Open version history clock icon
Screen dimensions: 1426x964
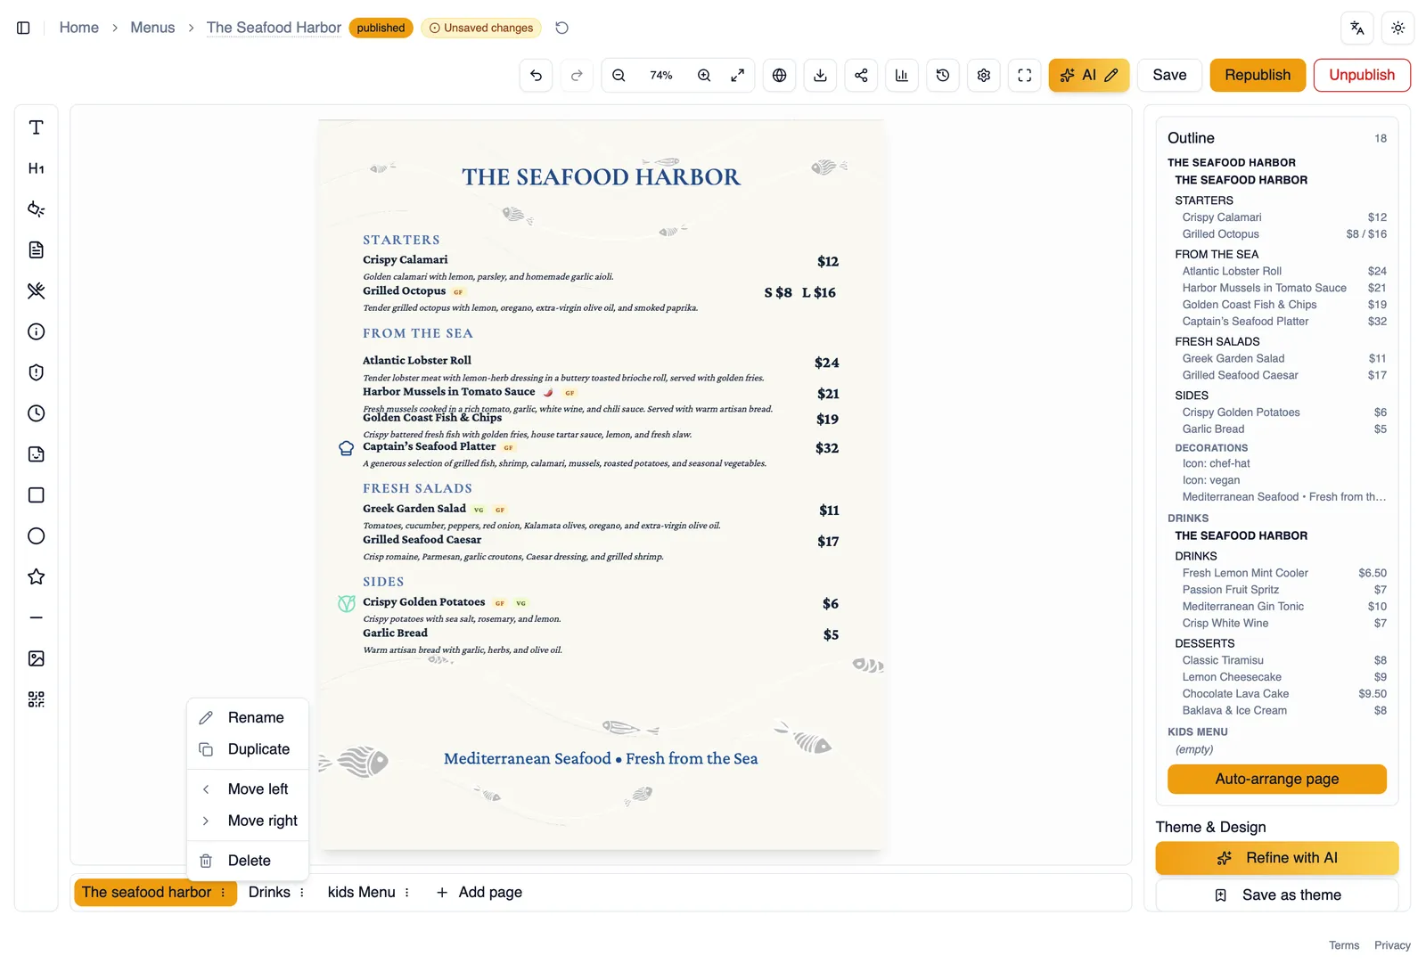coord(943,75)
